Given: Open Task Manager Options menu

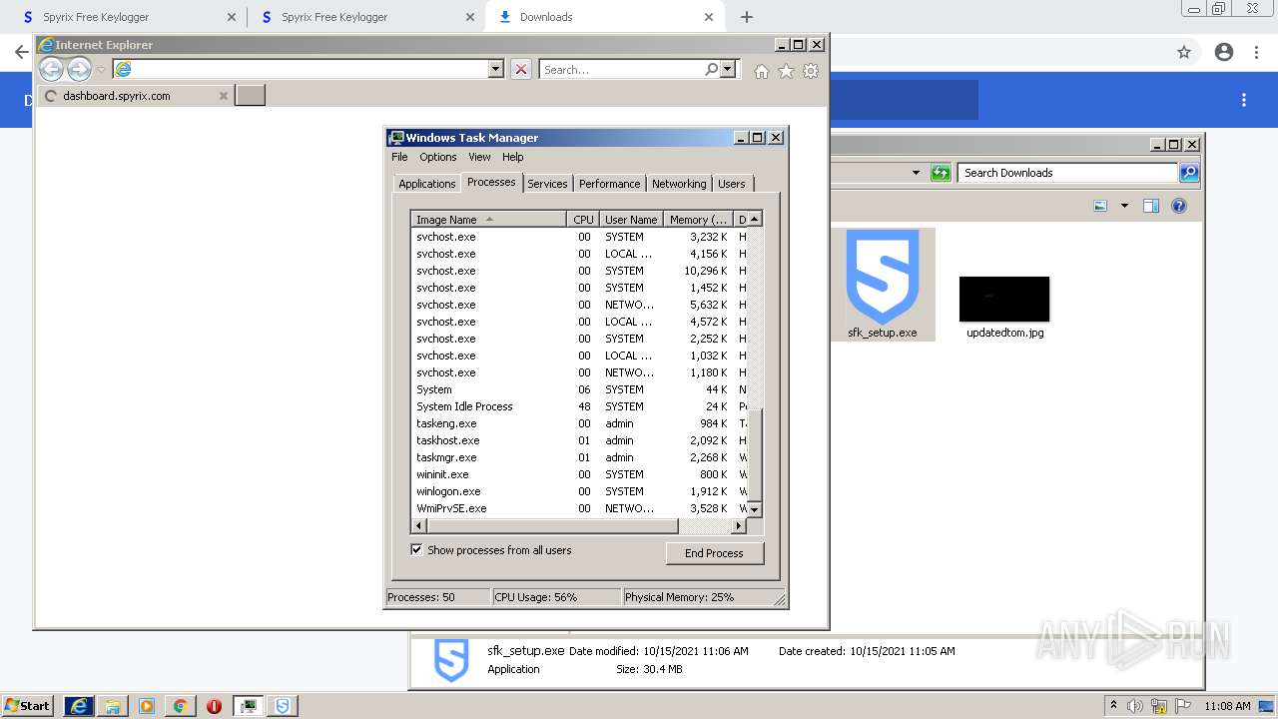Looking at the screenshot, I should pyautogui.click(x=437, y=157).
